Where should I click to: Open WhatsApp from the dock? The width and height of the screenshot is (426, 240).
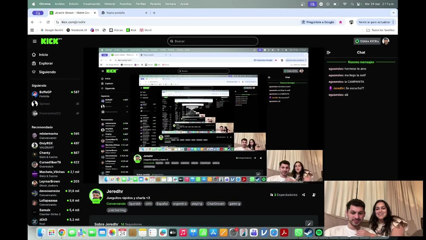coord(299,233)
